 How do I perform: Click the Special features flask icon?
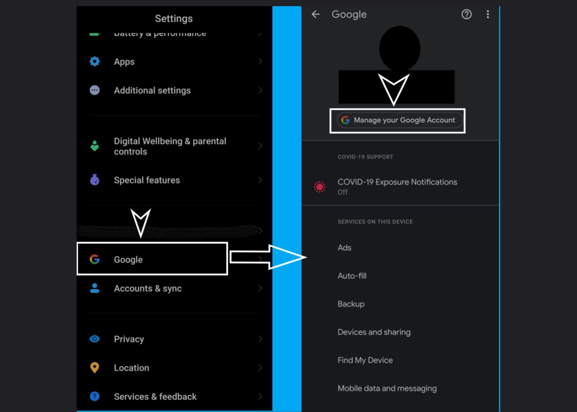click(94, 180)
